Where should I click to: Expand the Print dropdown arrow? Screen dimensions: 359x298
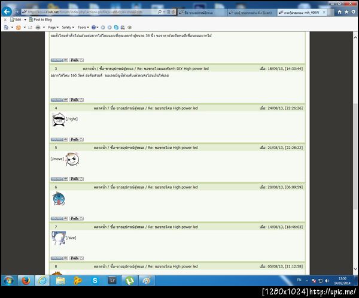tap(44, 28)
